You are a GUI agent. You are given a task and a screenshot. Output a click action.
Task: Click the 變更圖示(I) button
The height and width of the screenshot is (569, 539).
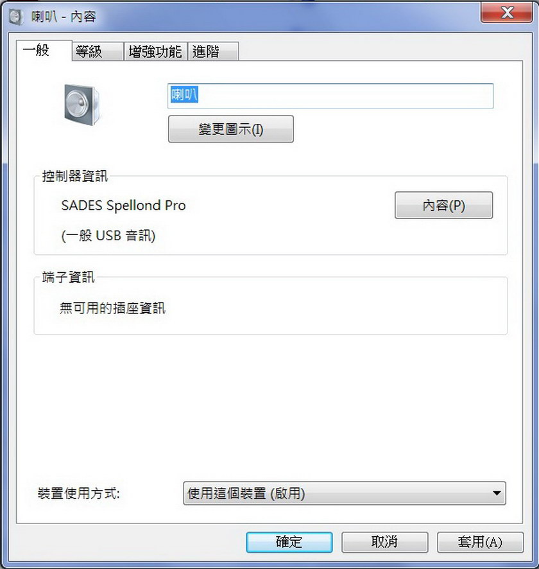pyautogui.click(x=231, y=129)
